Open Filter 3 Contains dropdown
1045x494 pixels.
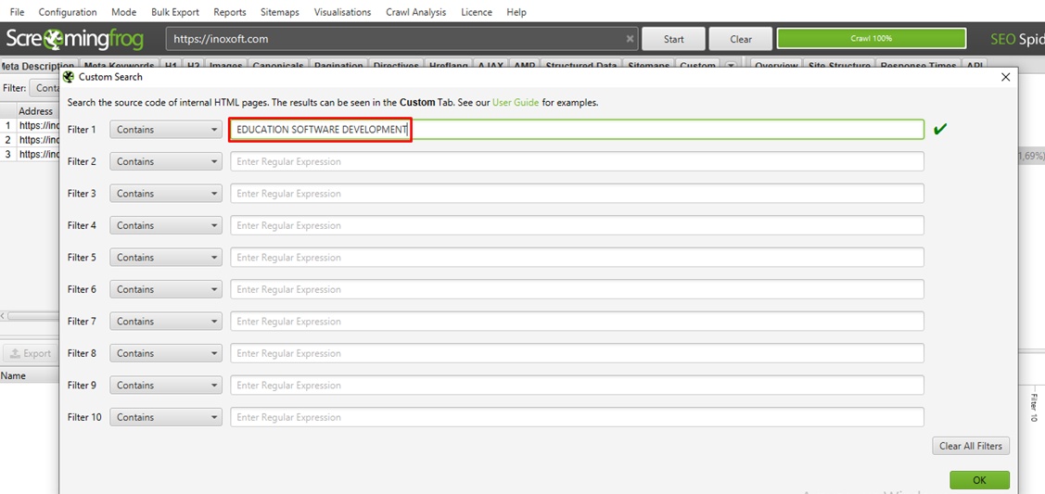(166, 193)
